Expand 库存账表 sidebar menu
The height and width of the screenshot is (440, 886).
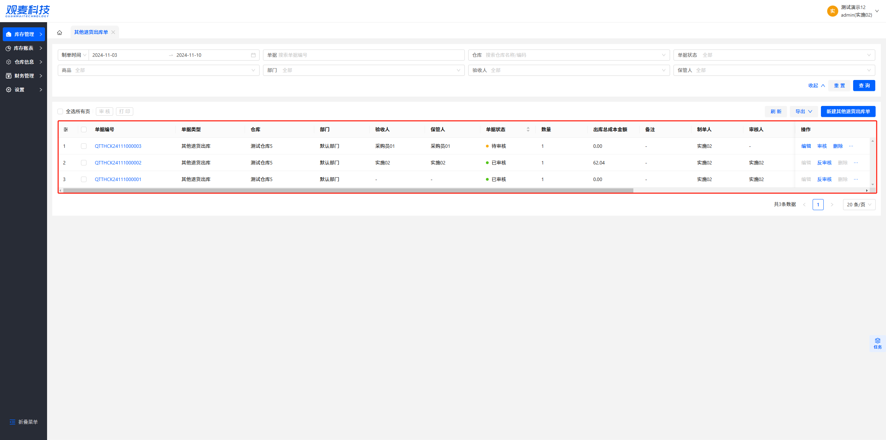pyautogui.click(x=24, y=48)
